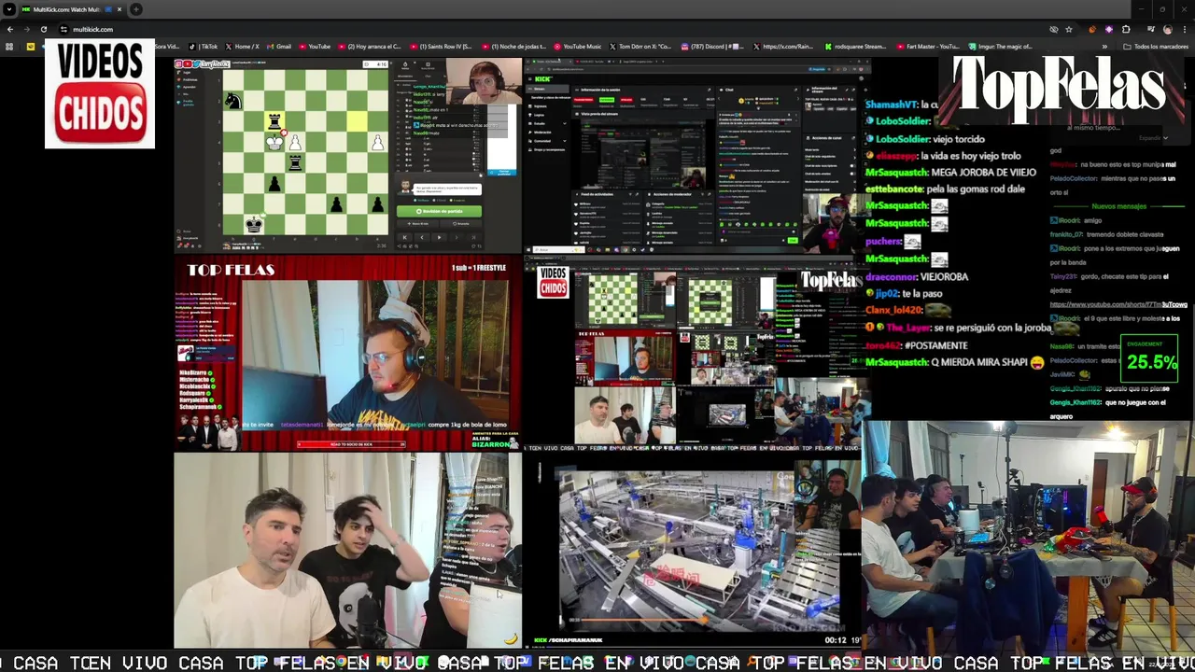Click the 25.5% engagement widget
This screenshot has width=1195, height=672.
tap(1150, 359)
